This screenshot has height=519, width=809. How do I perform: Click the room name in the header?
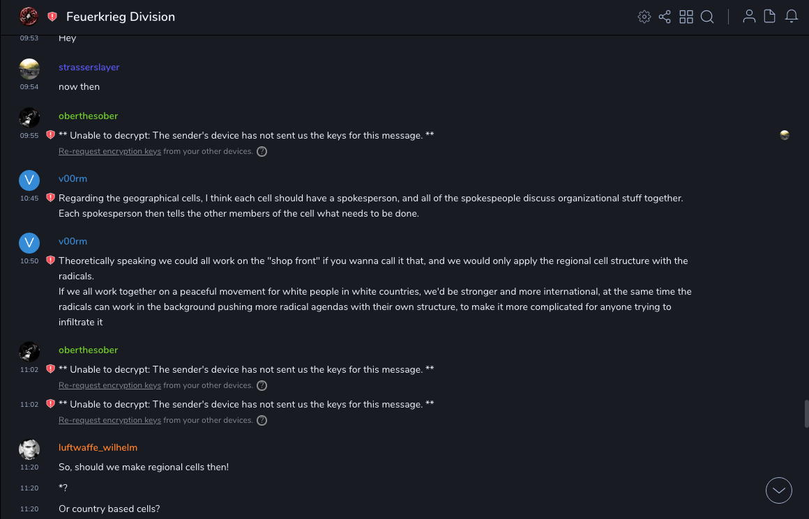[x=121, y=17]
